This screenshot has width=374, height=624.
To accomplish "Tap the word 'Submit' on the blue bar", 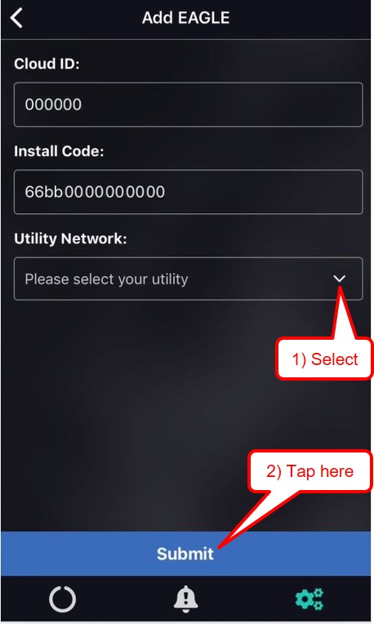I will (185, 554).
